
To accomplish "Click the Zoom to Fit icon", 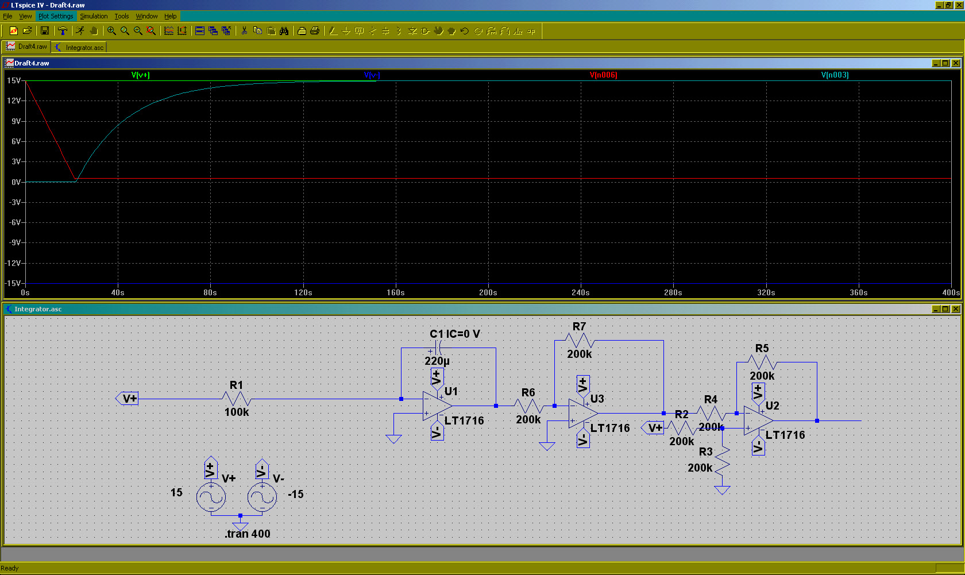I will (x=151, y=31).
